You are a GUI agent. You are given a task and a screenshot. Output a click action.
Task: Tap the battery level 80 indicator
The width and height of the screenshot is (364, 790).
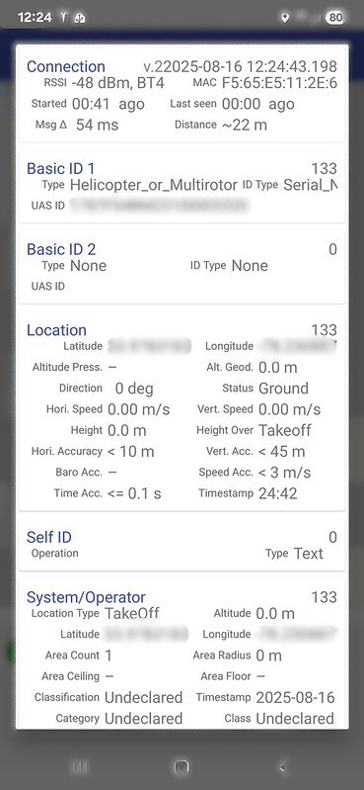pyautogui.click(x=335, y=18)
